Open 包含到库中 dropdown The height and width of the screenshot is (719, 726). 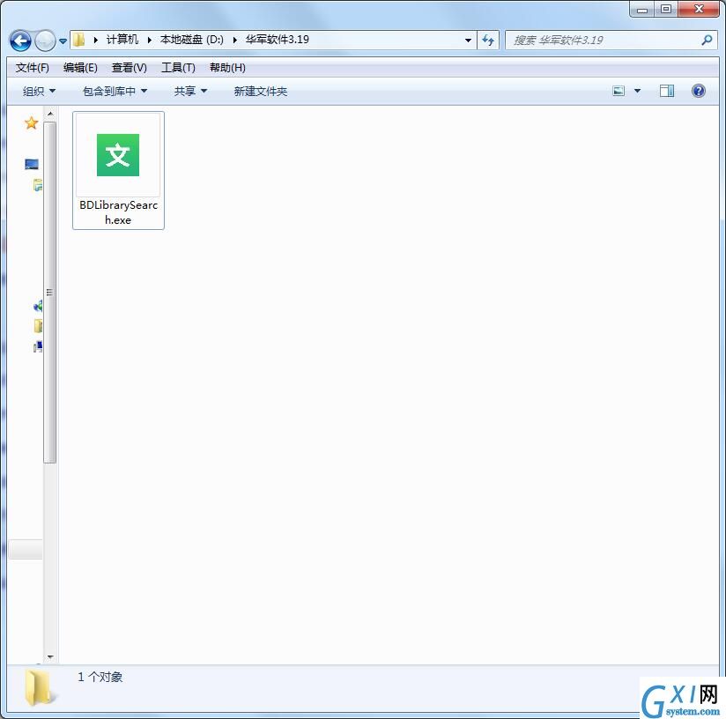point(115,92)
